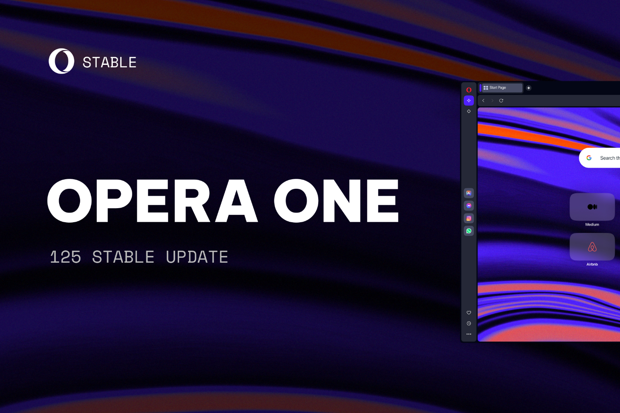Open the three-dot sidebar options
The height and width of the screenshot is (413, 620).
(x=469, y=334)
